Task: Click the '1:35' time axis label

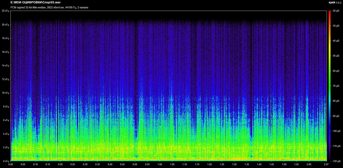Action: click(x=247, y=165)
